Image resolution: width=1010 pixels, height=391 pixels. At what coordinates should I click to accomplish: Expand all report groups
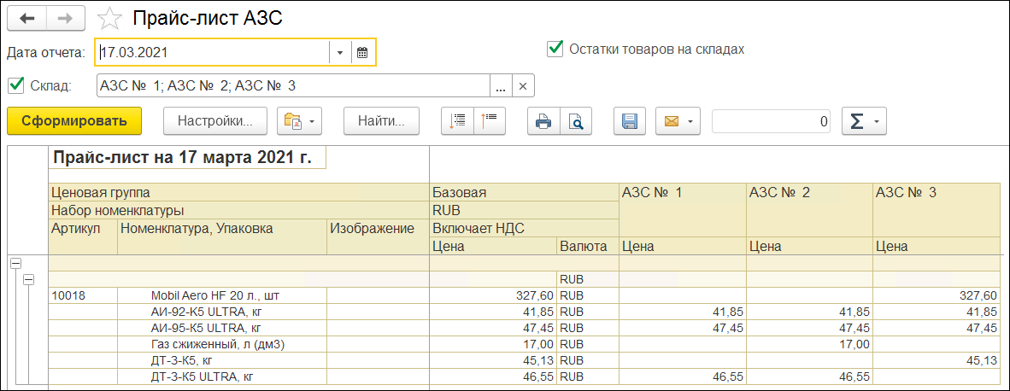point(458,122)
